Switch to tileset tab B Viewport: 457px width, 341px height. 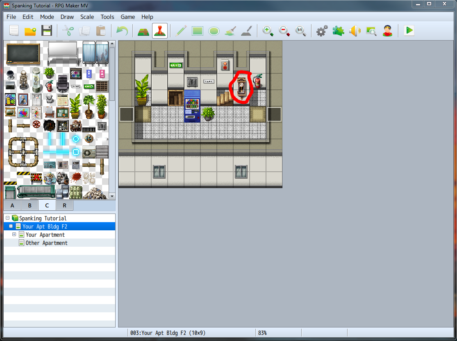[x=30, y=205]
